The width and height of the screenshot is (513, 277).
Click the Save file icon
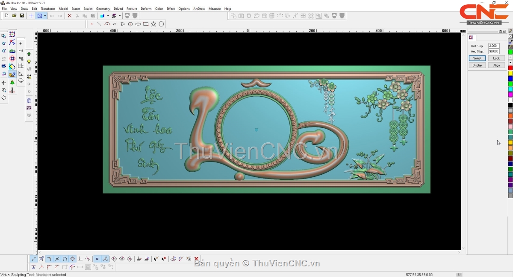(x=22, y=16)
